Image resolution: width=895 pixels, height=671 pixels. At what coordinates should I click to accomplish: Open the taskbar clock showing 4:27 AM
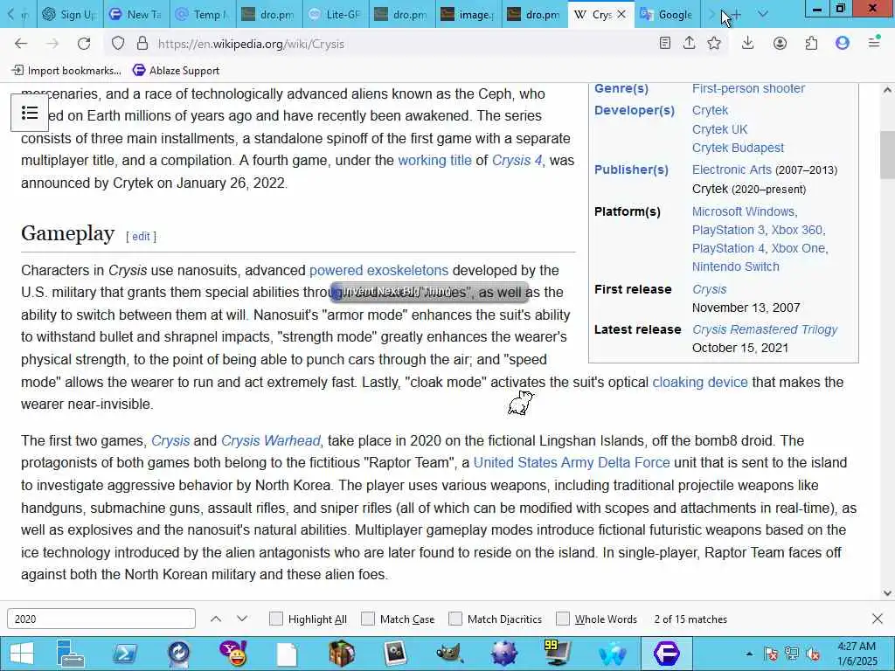click(x=857, y=654)
